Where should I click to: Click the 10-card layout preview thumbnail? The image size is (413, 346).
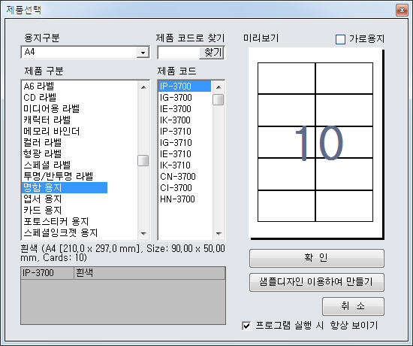[x=315, y=142]
